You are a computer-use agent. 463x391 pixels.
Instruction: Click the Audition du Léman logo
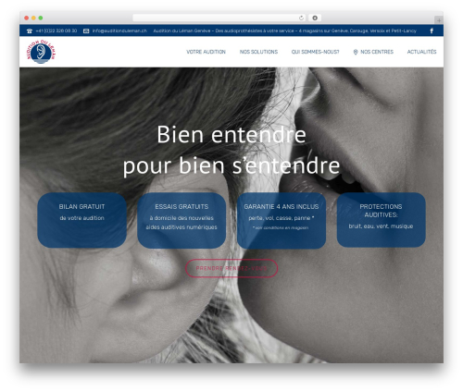pyautogui.click(x=41, y=52)
